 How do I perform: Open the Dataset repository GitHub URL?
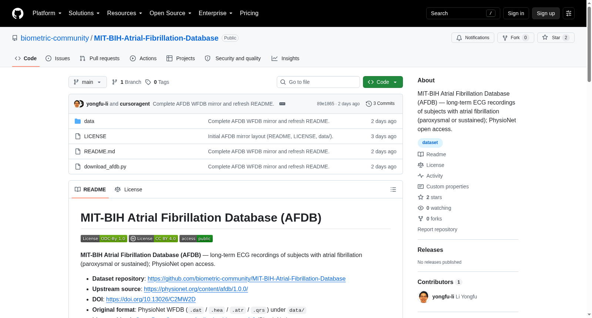point(246,278)
